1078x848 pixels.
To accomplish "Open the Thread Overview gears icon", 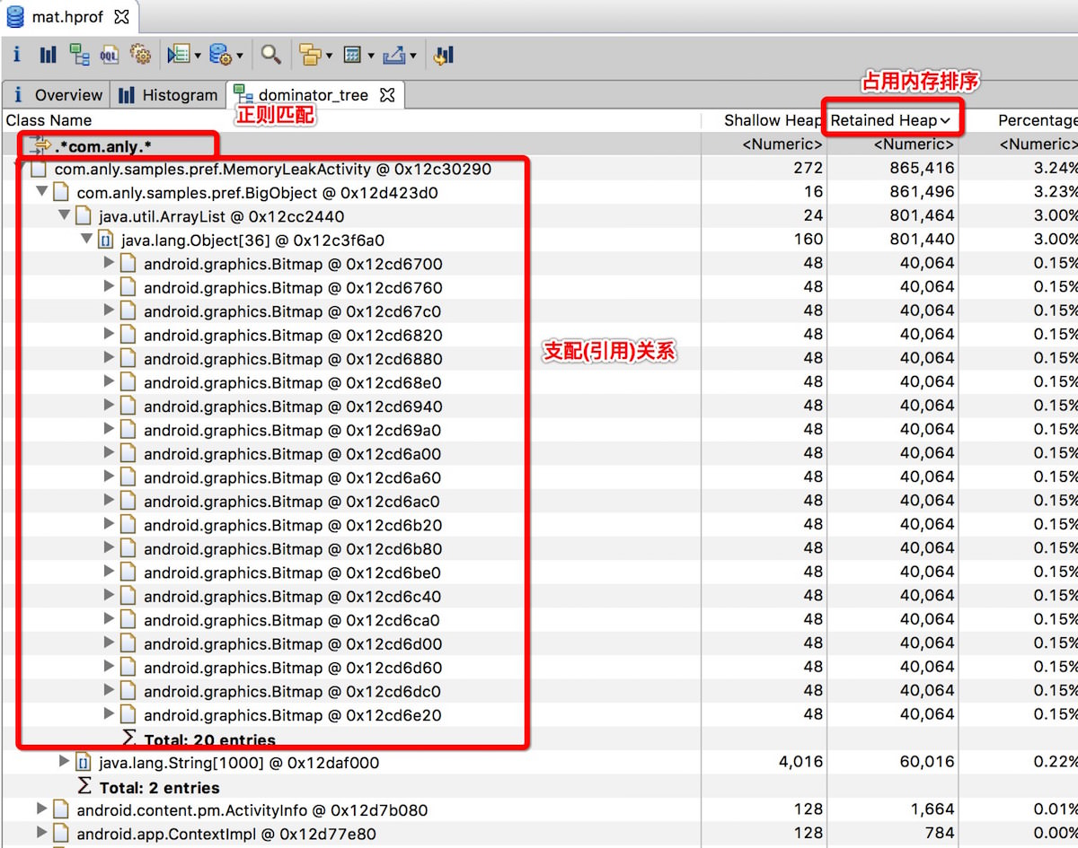I will (x=140, y=55).
